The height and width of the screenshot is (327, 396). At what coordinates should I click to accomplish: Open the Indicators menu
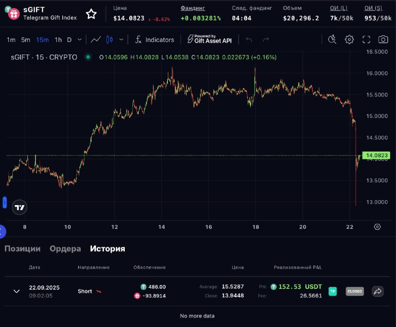click(x=154, y=40)
